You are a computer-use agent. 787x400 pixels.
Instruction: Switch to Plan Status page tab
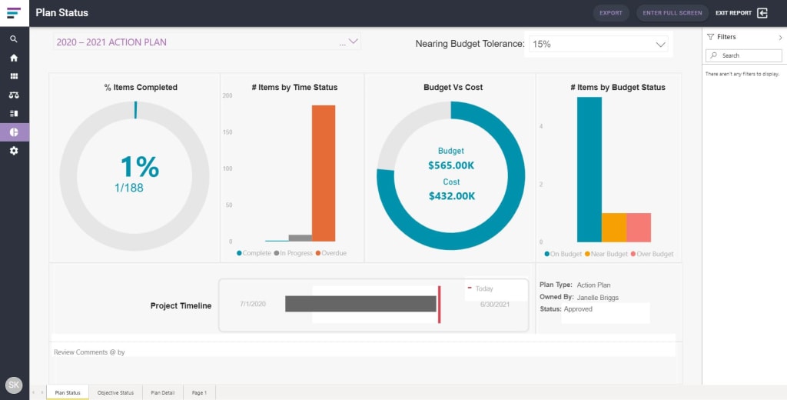click(x=68, y=392)
